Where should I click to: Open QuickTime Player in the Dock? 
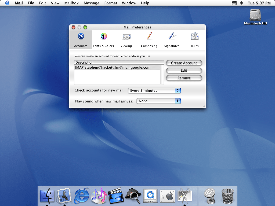tap(150, 196)
